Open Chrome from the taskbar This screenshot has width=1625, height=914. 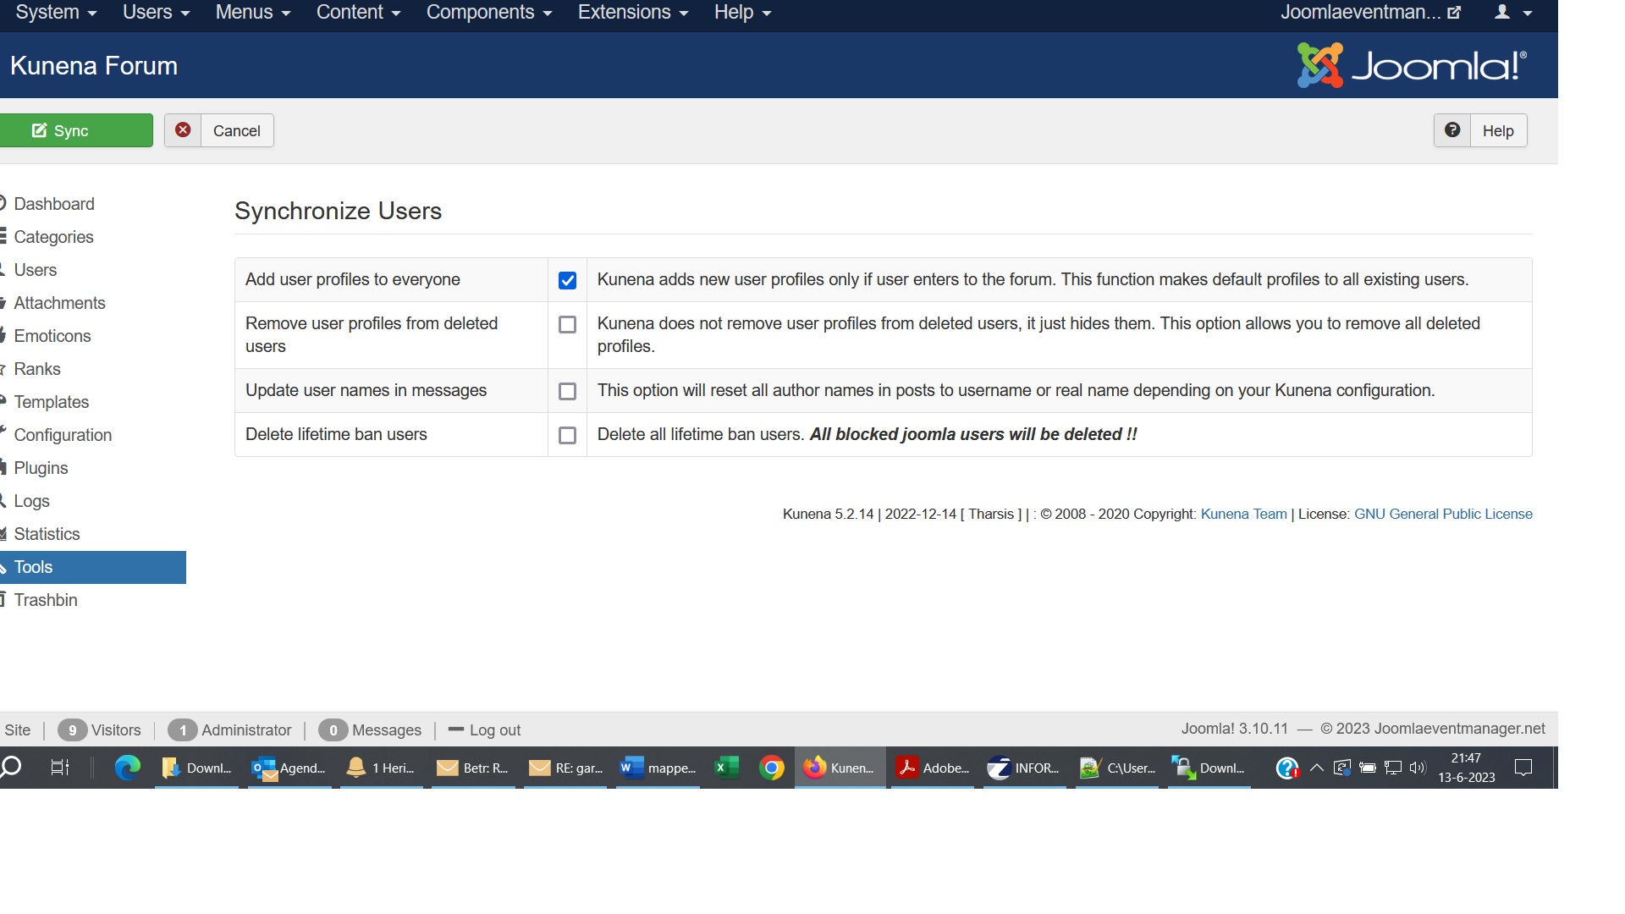(771, 768)
